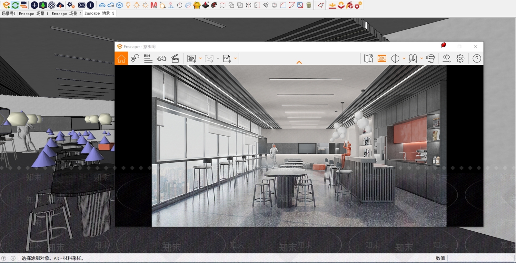This screenshot has height=263, width=516.
Task: Click the Enscape Upload cloud icon
Action: click(x=60, y=5)
